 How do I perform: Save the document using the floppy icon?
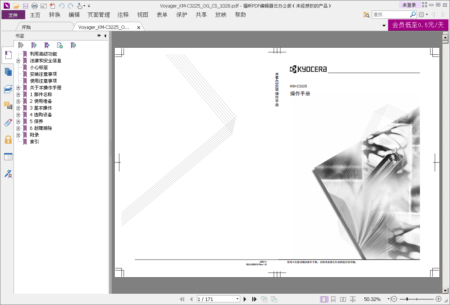[26, 6]
